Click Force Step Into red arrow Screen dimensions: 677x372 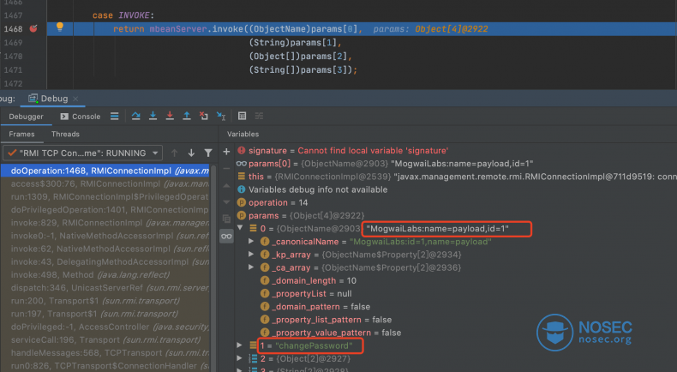pos(170,116)
